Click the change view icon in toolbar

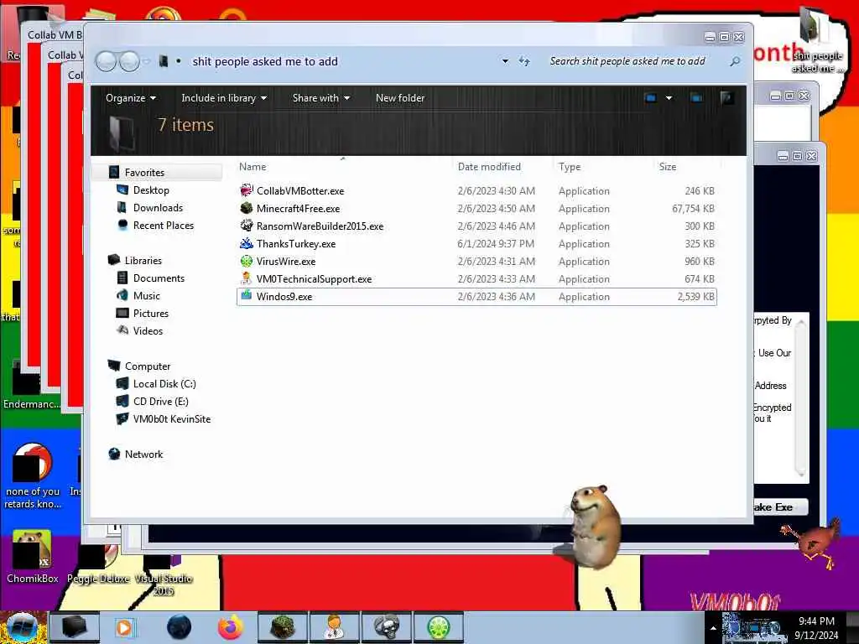click(651, 98)
